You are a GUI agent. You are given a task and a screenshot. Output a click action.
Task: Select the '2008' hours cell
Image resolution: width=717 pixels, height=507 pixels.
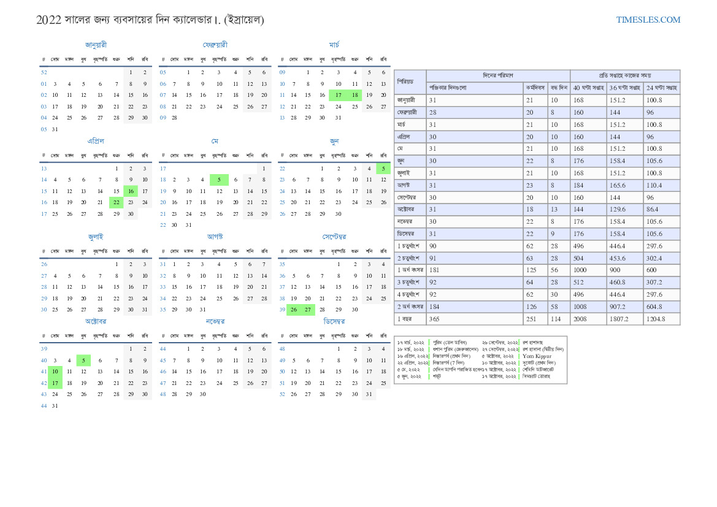click(x=588, y=319)
